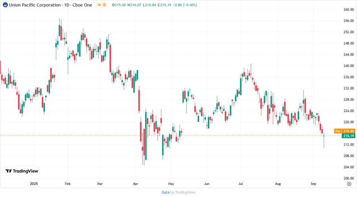Image resolution: width=357 pixels, height=197 pixels.
Task: Open the Data link below the chart
Action: tap(165, 193)
